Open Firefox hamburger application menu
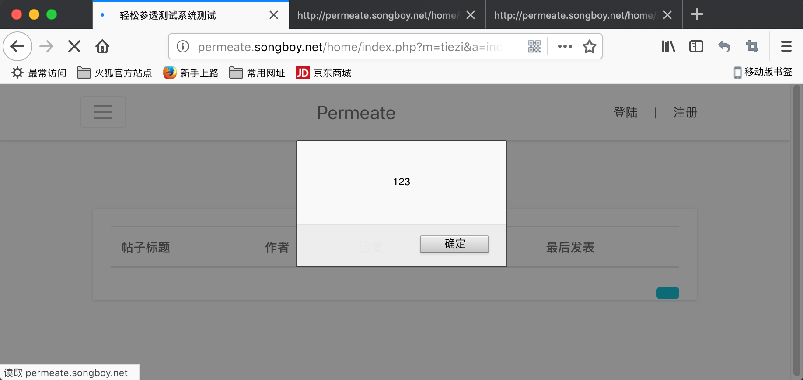The image size is (803, 380). click(786, 46)
